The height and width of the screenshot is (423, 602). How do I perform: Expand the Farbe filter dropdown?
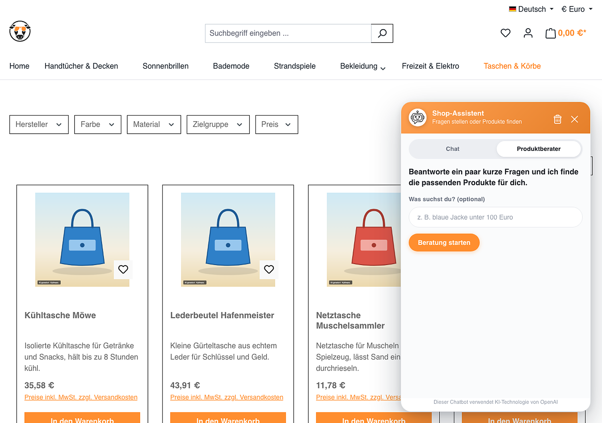(97, 125)
